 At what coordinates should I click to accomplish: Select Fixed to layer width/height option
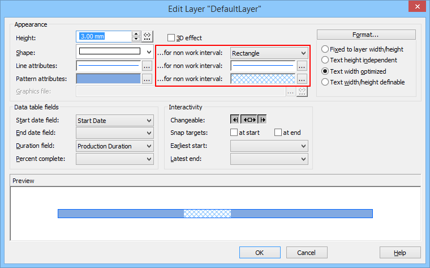pyautogui.click(x=325, y=49)
